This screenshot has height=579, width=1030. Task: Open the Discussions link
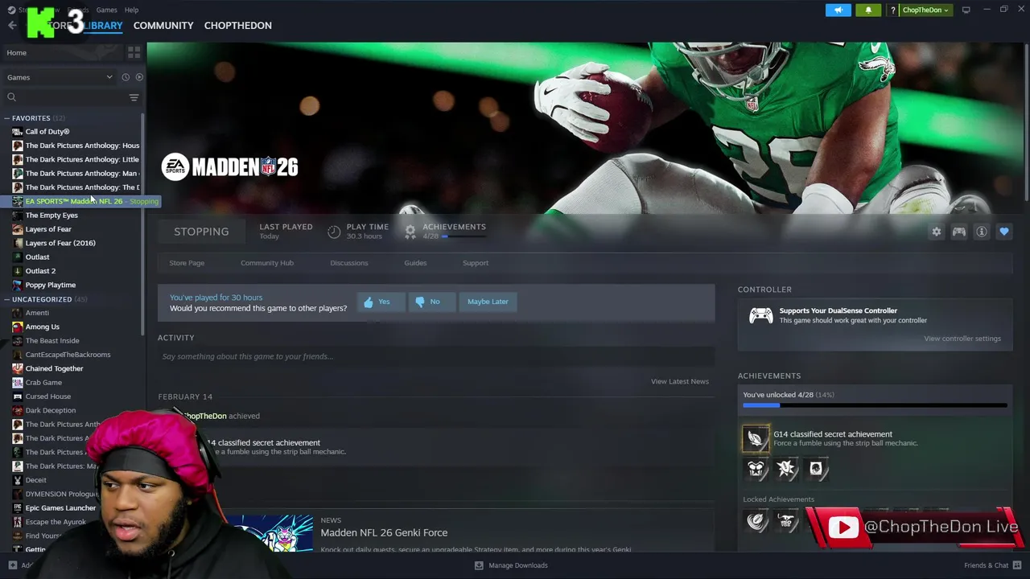click(349, 263)
